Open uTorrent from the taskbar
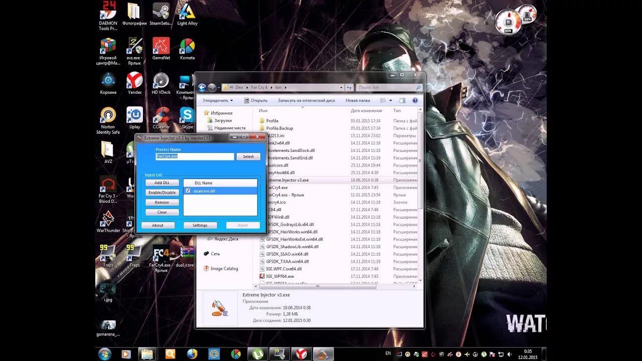 [257, 353]
